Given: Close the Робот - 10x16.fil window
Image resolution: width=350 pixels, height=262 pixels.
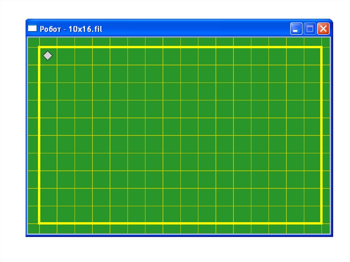Looking at the screenshot, I should 323,29.
